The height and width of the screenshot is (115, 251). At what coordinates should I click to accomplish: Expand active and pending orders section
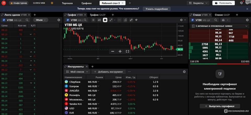point(246,26)
